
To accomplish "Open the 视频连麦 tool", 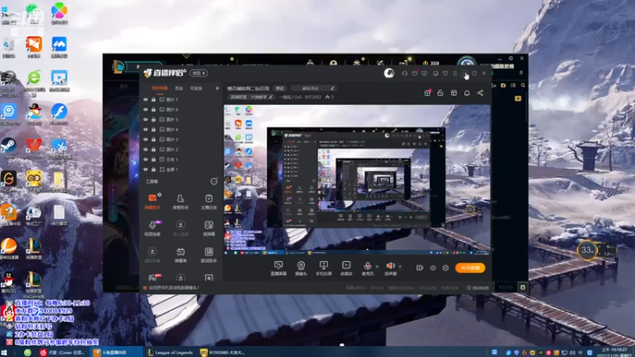I will pos(152,228).
